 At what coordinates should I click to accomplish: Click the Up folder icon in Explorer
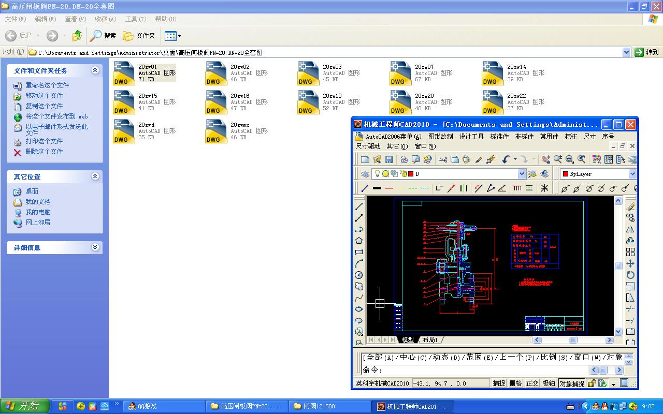77,36
